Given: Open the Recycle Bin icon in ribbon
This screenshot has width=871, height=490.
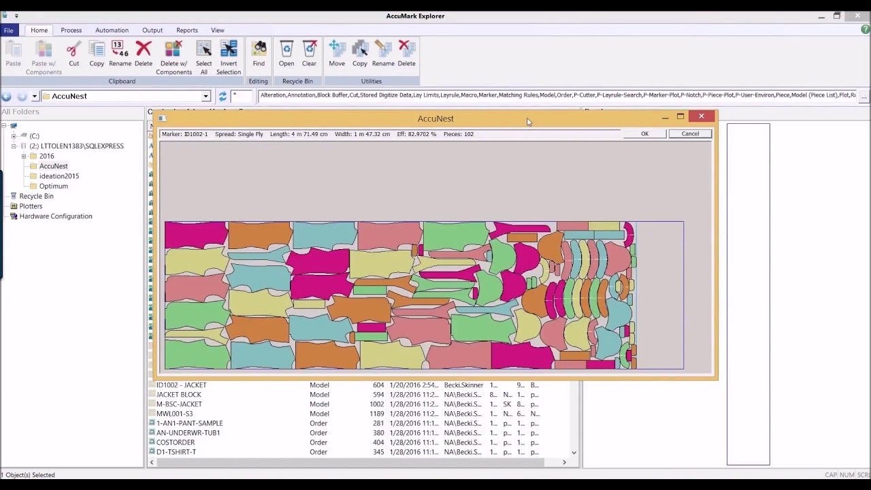Looking at the screenshot, I should click(x=286, y=50).
